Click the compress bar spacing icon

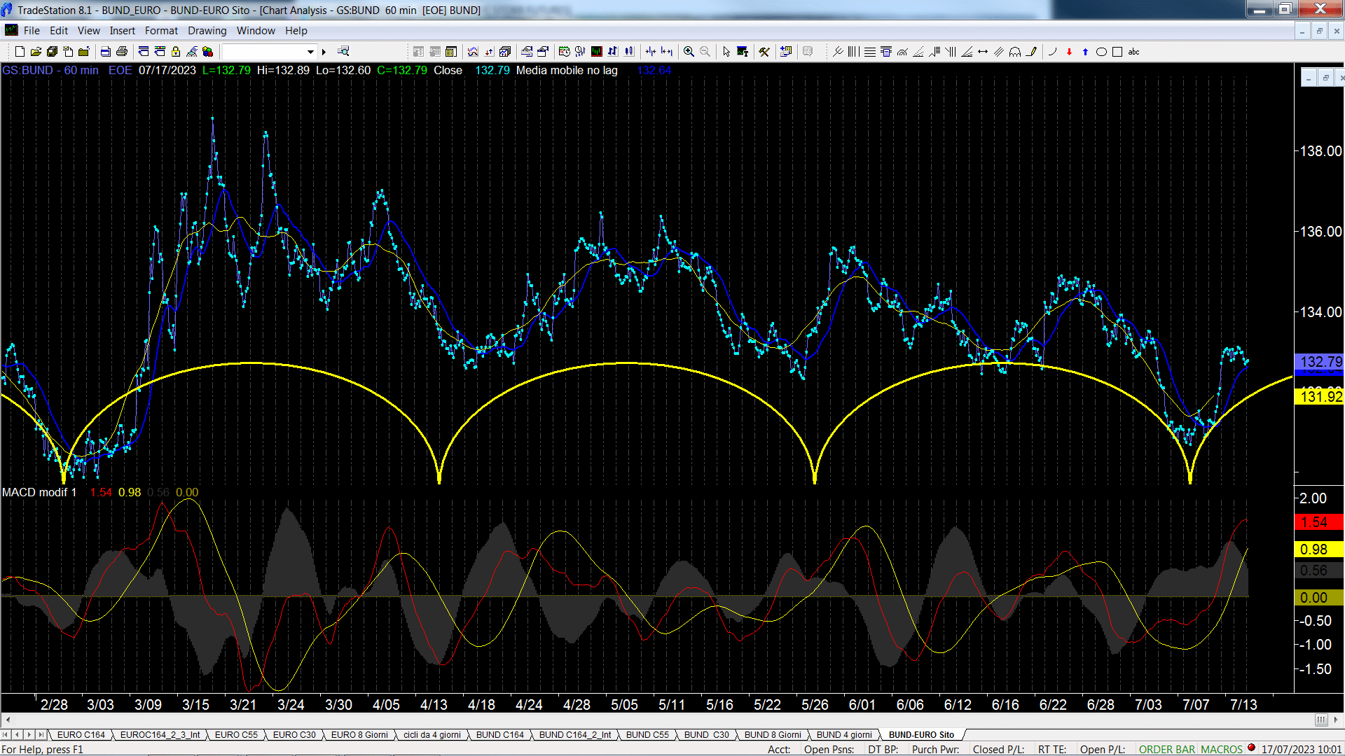(651, 51)
